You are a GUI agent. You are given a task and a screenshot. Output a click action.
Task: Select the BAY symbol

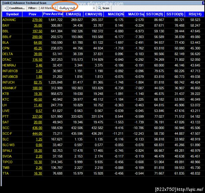click(6, 26)
